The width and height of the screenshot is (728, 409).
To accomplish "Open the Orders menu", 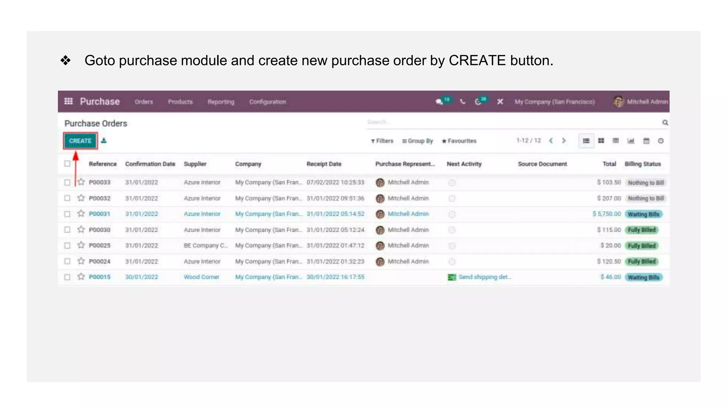I will [144, 102].
